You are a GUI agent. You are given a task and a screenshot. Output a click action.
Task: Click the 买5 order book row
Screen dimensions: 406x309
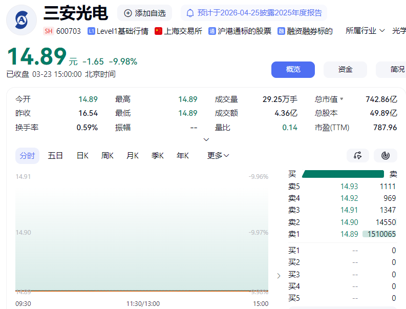[x=342, y=298]
